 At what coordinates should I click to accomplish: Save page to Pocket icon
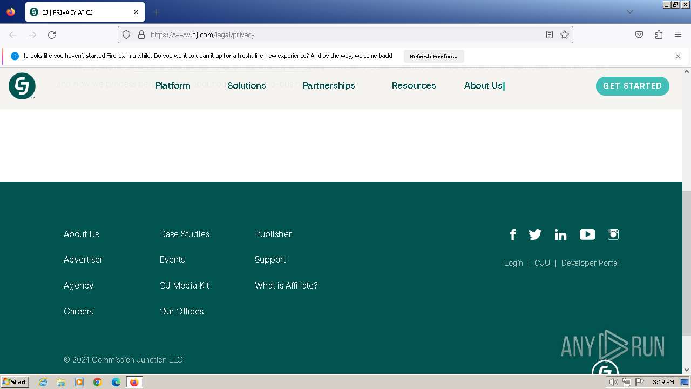click(x=639, y=35)
